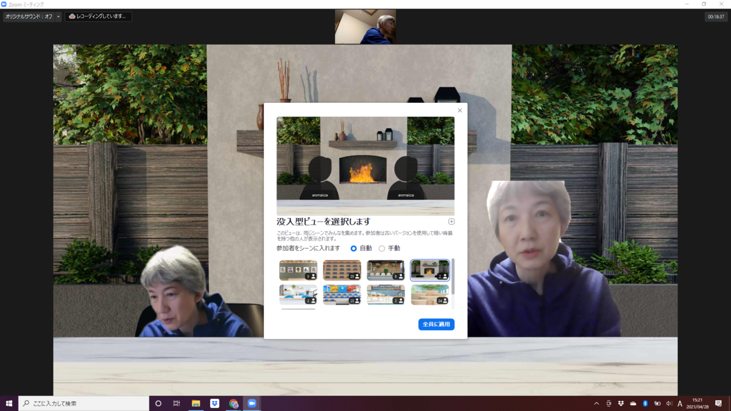Open Task View on the taskbar

(x=176, y=403)
